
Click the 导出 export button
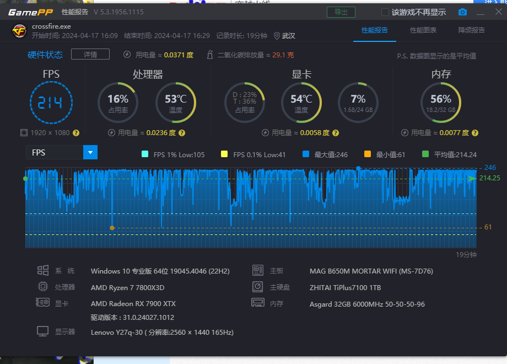coord(341,12)
